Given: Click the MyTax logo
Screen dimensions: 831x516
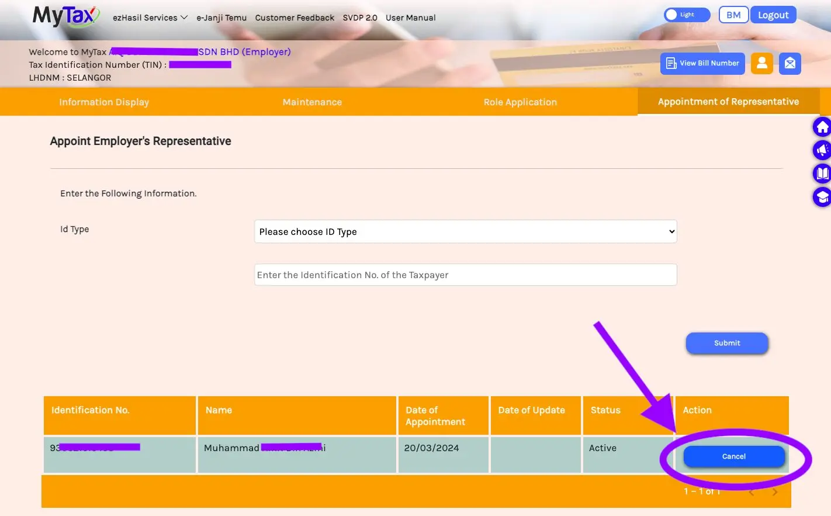Looking at the screenshot, I should [66, 16].
